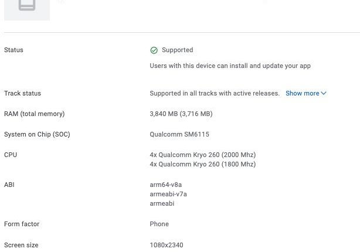Click the RAM (total memory) label
Screen dimensions: 360x252
34,114
